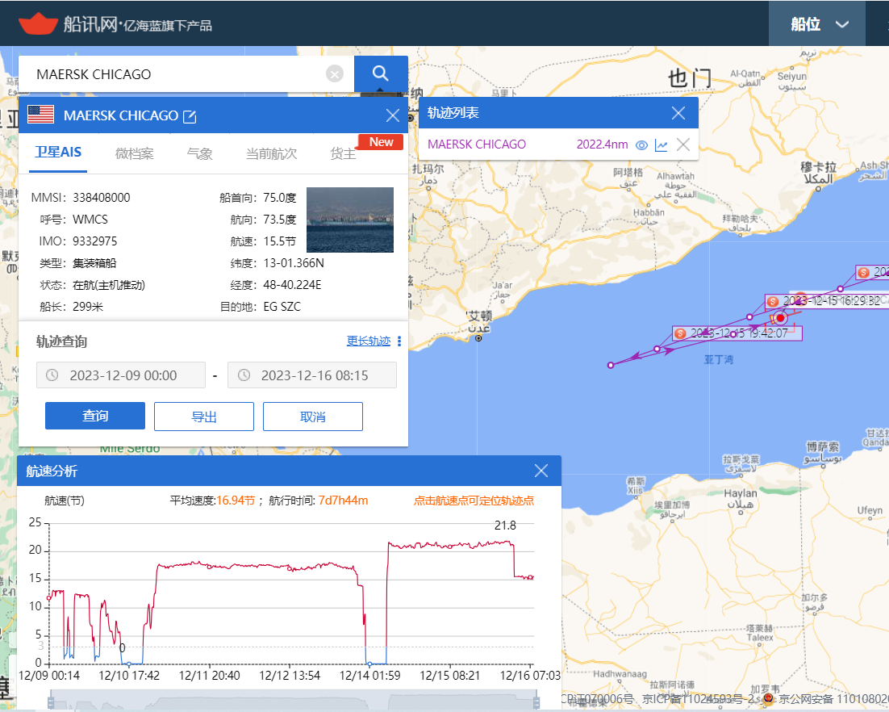Screen dimensions: 889x712
Task: Click the blue search magnifier button
Action: tap(381, 73)
